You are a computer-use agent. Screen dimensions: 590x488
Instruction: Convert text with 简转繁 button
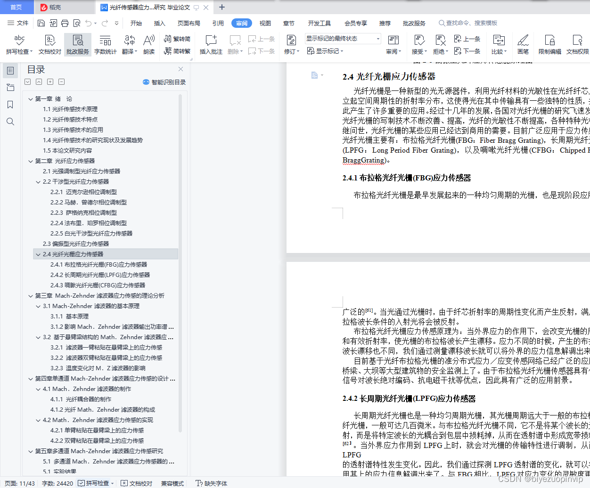pyautogui.click(x=177, y=51)
